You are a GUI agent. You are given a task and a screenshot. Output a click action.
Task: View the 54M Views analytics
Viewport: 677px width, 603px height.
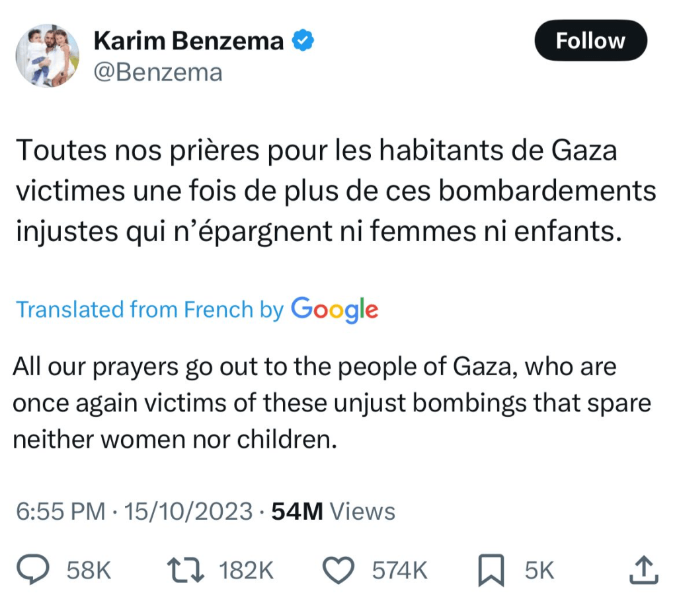(x=333, y=511)
